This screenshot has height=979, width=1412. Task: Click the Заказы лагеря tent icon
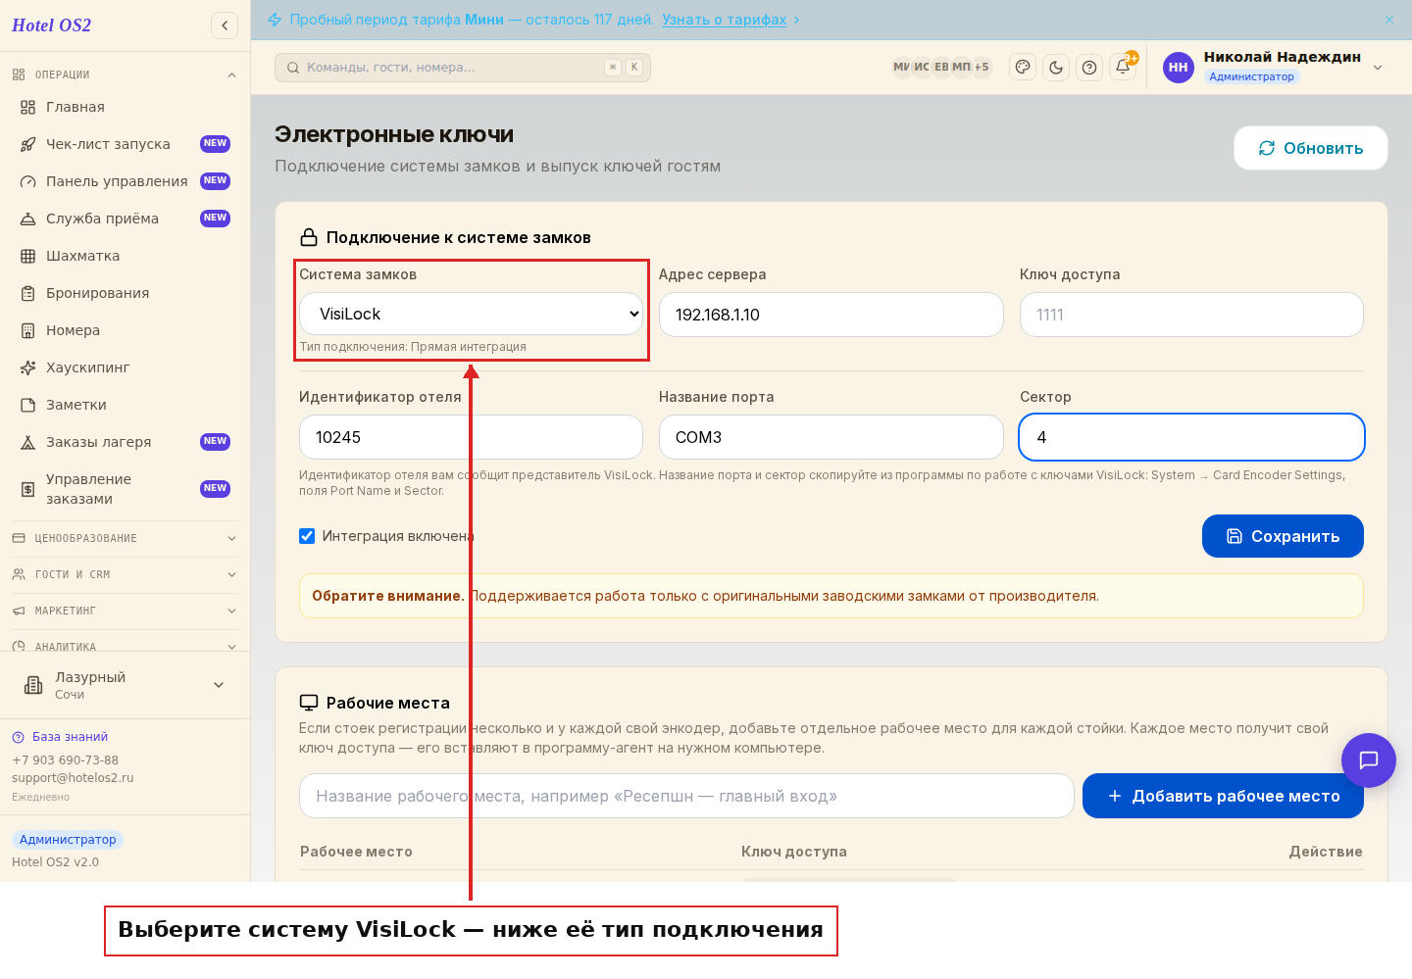point(28,442)
